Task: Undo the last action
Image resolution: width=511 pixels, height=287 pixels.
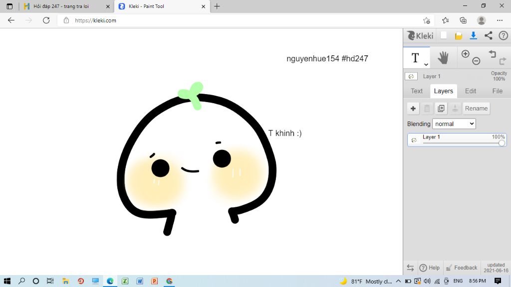Action: (x=492, y=54)
